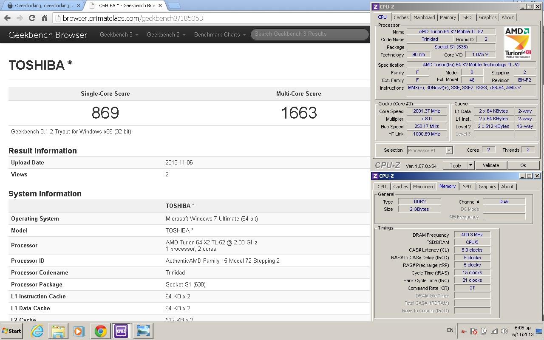Click the red bug tray icon

pyautogui.click(x=464, y=331)
